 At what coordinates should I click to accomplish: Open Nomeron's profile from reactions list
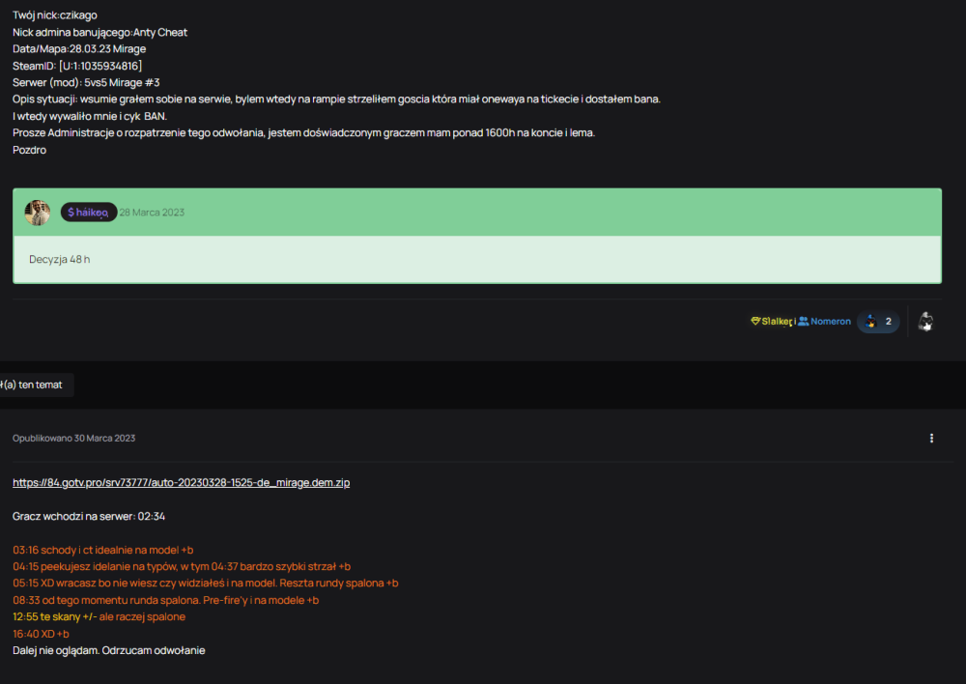point(831,321)
